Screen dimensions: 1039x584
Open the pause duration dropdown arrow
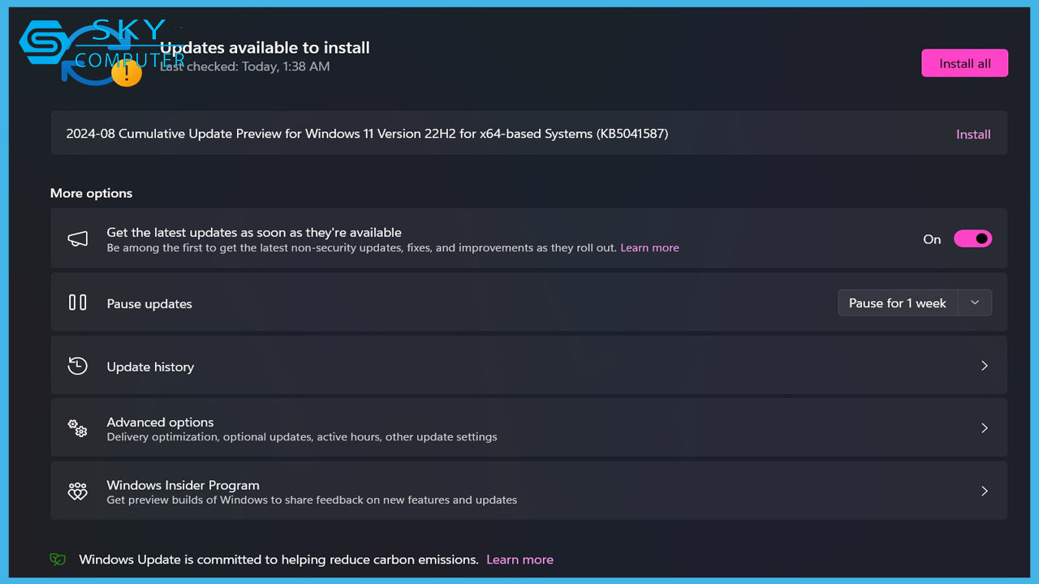(975, 303)
